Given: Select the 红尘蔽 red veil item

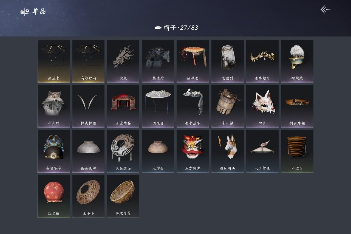Looking at the screenshot, I should click(x=53, y=196).
